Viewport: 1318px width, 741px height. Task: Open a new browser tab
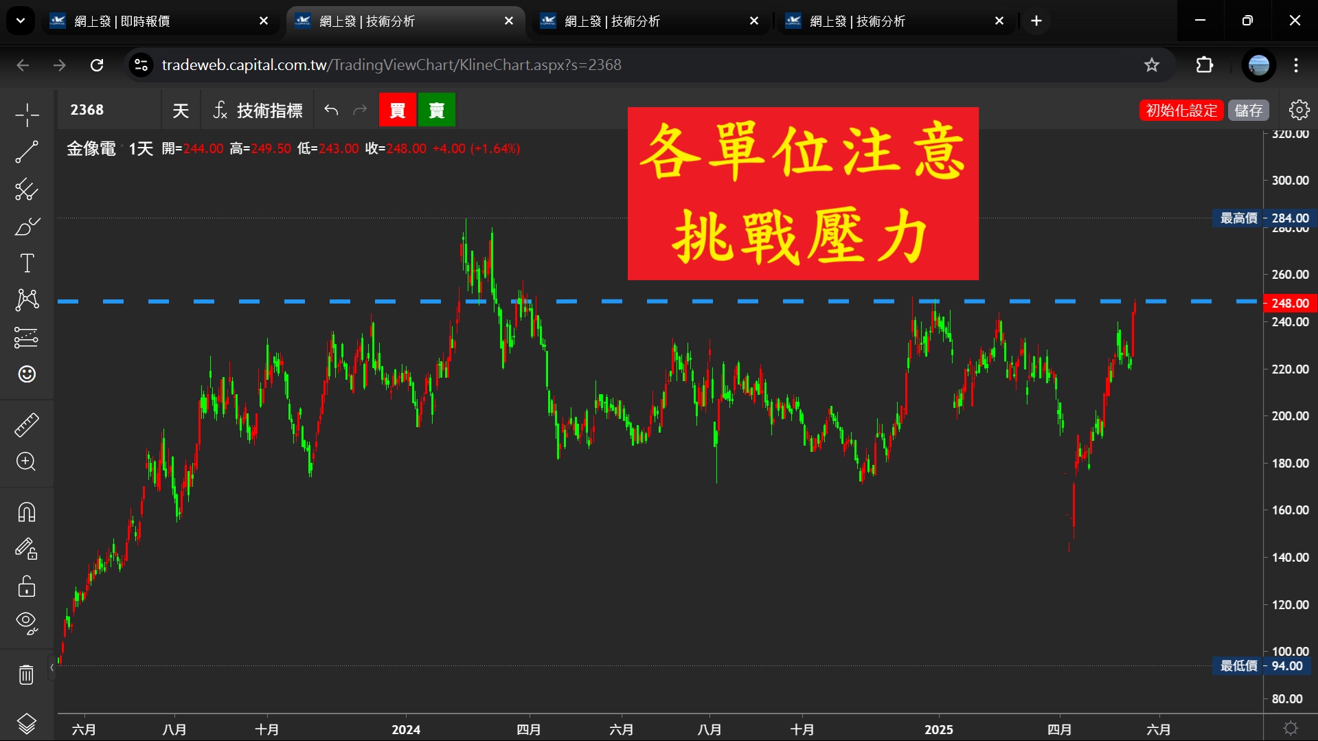pos(1036,21)
